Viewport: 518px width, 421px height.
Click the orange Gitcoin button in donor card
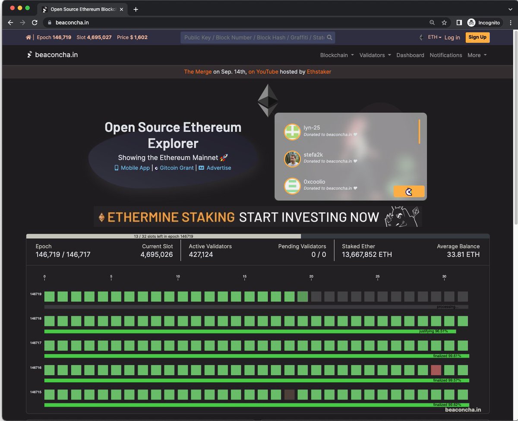pos(409,191)
